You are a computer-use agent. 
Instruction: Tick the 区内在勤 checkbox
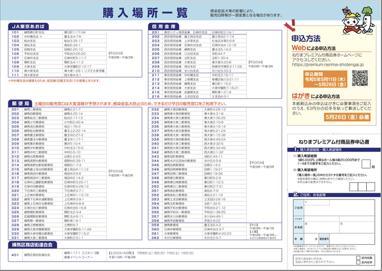pos(358,258)
